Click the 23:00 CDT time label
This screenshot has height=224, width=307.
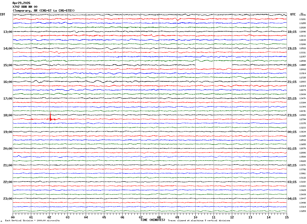[8, 199]
